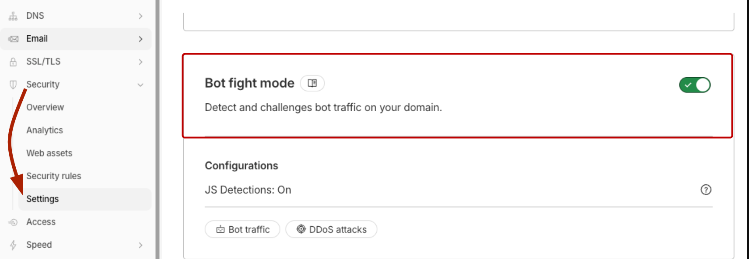Click the Email envelope icon
Screen dimensions: 749x259
click(13, 39)
